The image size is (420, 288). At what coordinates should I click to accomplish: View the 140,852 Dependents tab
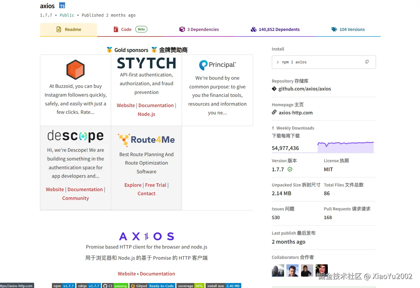click(275, 29)
